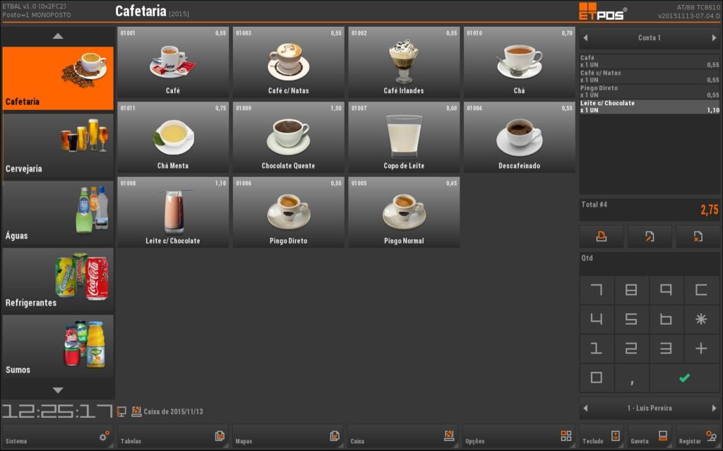Image resolution: width=723 pixels, height=451 pixels.
Task: Click the C clear key on keypad
Action: click(701, 289)
